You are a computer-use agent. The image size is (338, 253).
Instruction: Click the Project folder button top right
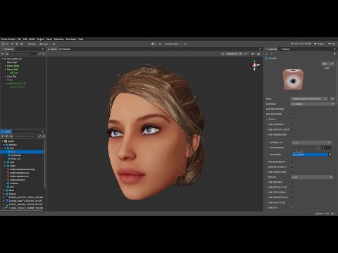pyautogui.click(x=319, y=44)
